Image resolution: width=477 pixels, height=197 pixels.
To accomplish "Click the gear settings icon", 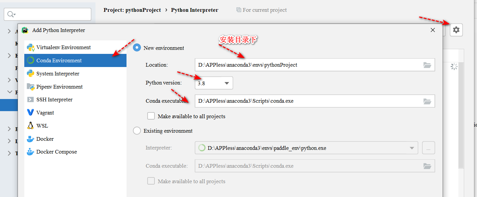I will pyautogui.click(x=456, y=30).
